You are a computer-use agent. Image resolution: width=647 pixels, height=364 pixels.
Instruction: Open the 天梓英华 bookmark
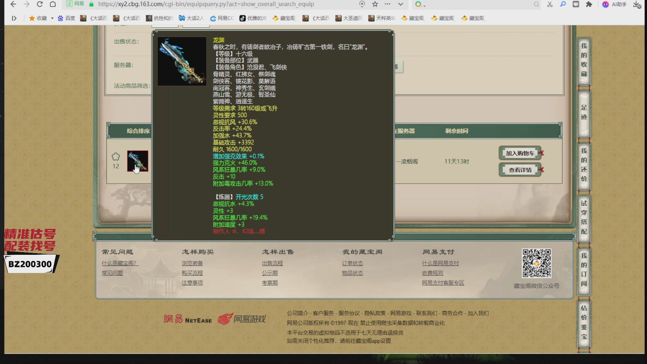382,18
